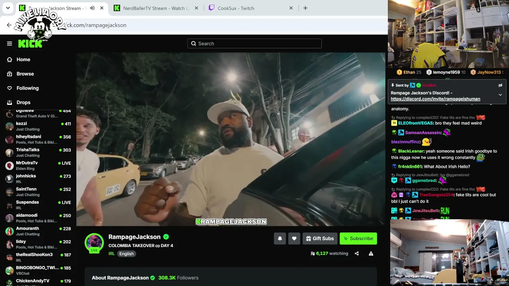This screenshot has height=286, width=509.
Task: Click the 6,127 watching viewer count
Action: point(329,253)
